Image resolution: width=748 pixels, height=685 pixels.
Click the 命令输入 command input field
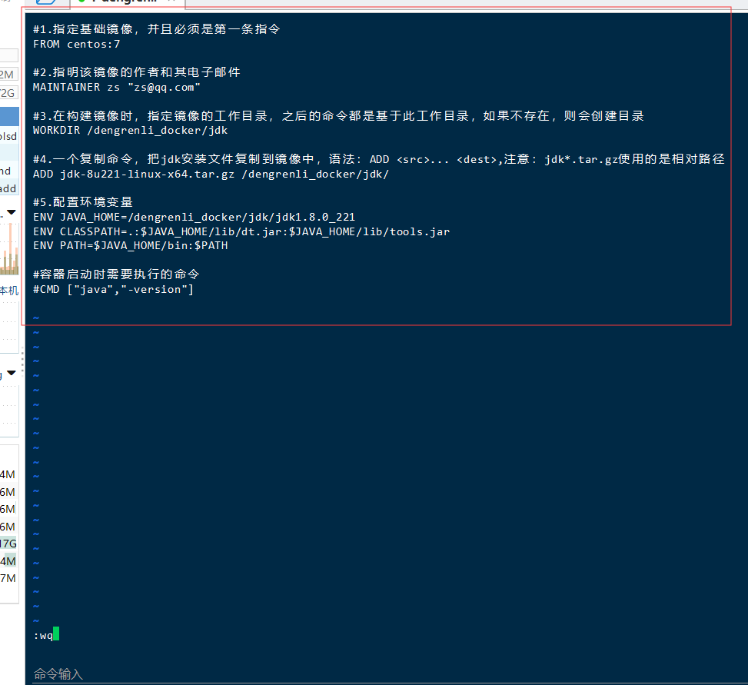coord(389,674)
